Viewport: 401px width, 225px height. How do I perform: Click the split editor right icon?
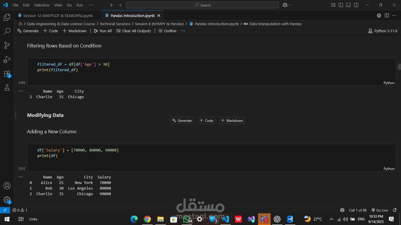pos(387,16)
